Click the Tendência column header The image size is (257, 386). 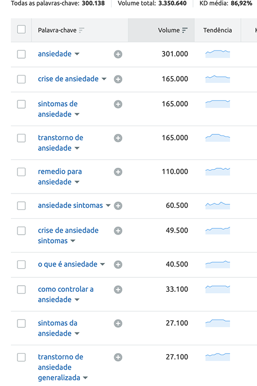(217, 30)
